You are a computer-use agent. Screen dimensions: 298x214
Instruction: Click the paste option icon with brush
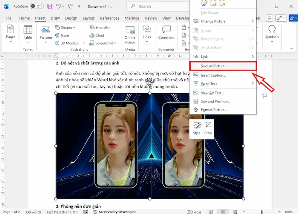(204, 3)
